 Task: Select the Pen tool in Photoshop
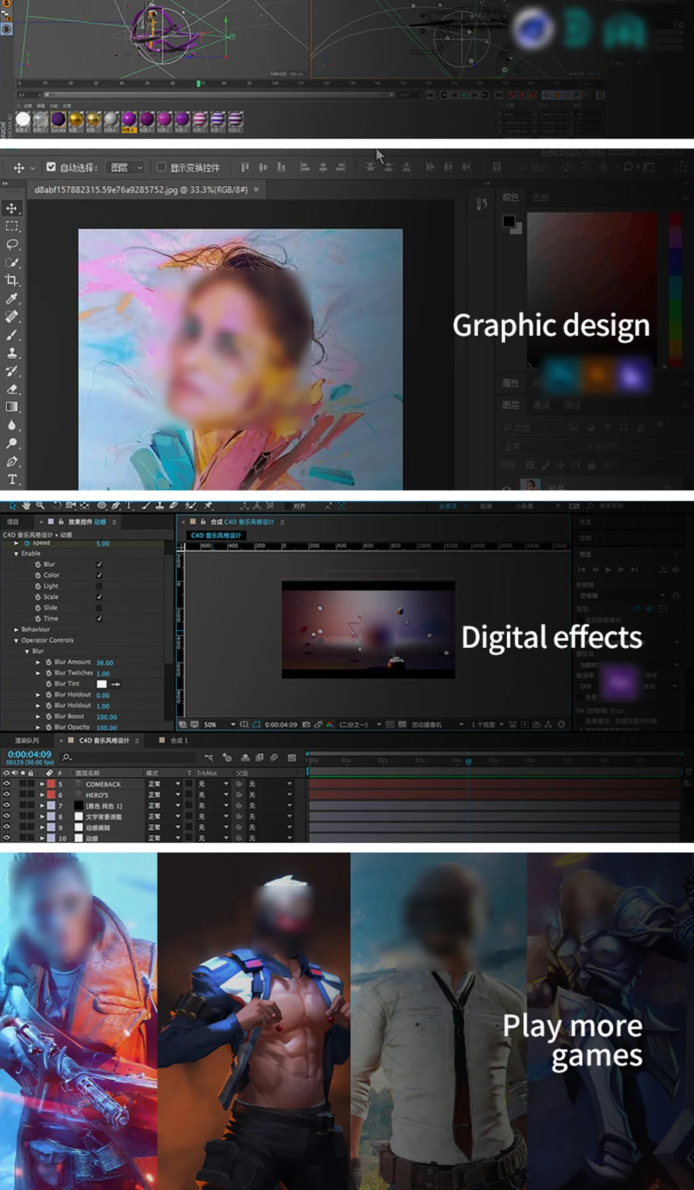12,461
